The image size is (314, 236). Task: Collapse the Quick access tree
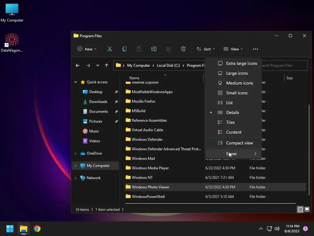click(x=76, y=82)
